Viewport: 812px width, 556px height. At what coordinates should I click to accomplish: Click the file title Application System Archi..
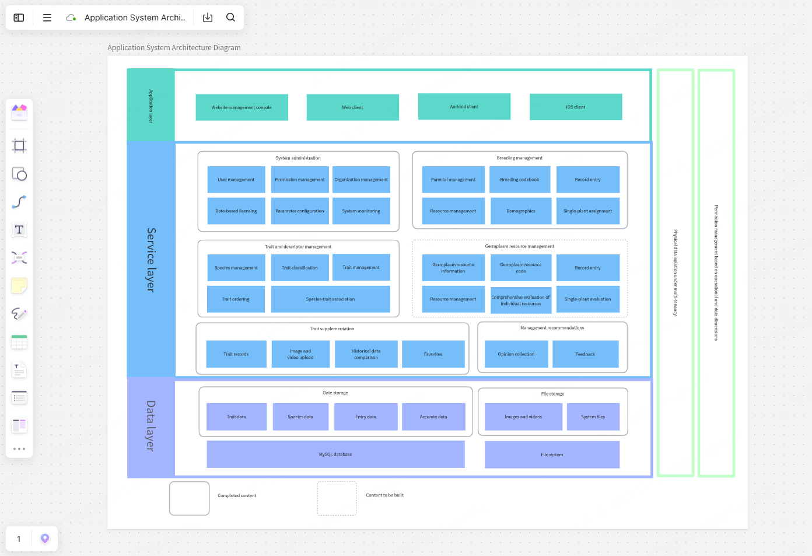[x=135, y=18]
